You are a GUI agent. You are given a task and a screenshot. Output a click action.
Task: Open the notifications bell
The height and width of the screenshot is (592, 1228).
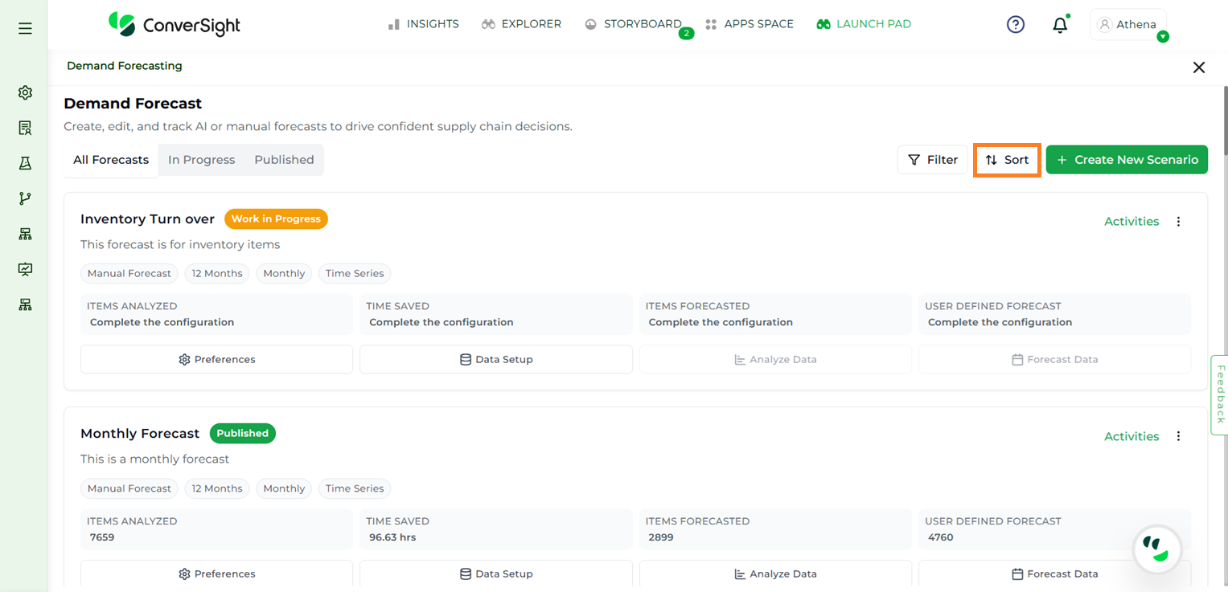point(1060,25)
